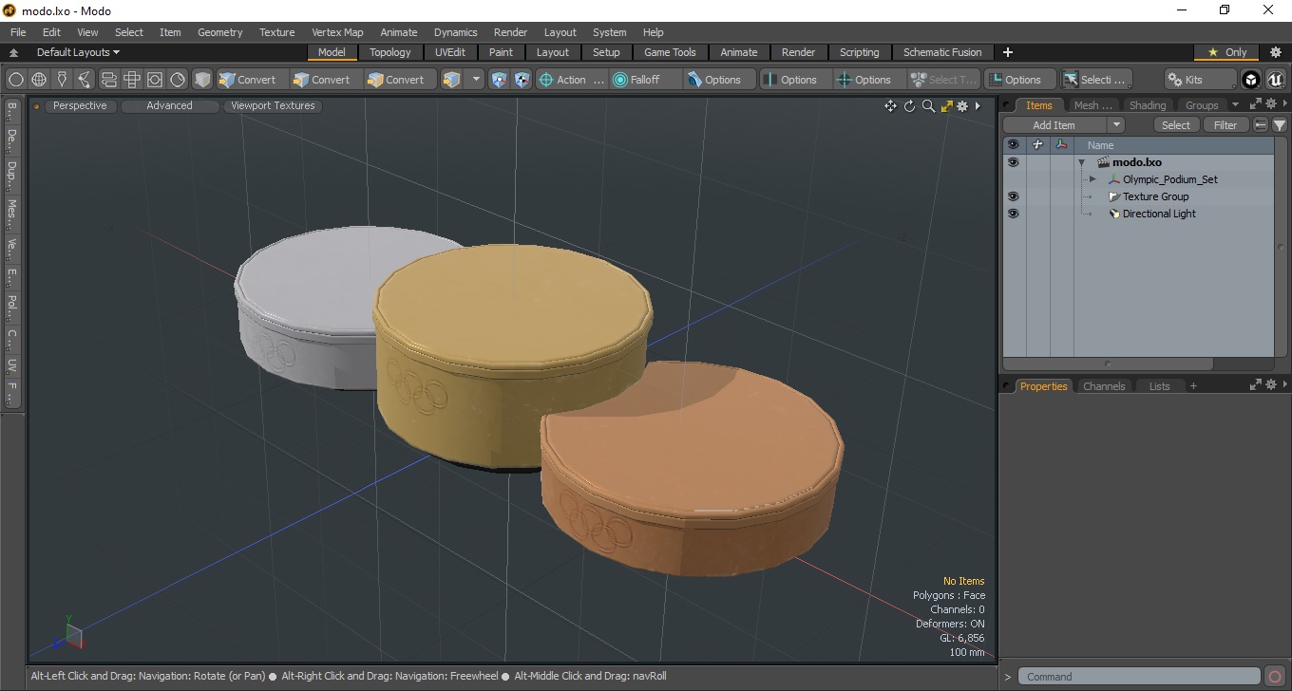Image resolution: width=1292 pixels, height=691 pixels.
Task: Toggle visibility of Directional Light
Action: coord(1013,214)
